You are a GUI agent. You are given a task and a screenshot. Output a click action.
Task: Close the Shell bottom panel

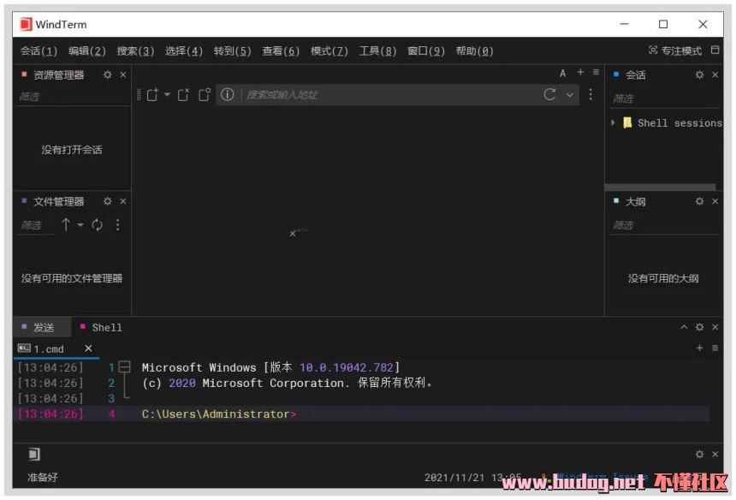[715, 327]
